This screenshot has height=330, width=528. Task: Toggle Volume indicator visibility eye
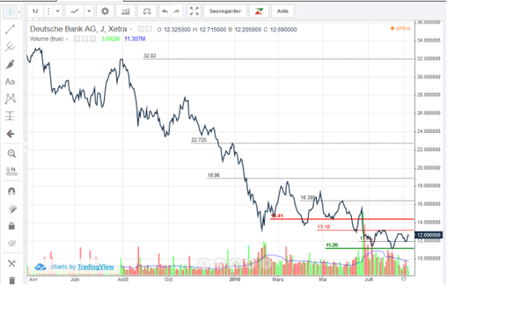pyautogui.click(x=77, y=39)
